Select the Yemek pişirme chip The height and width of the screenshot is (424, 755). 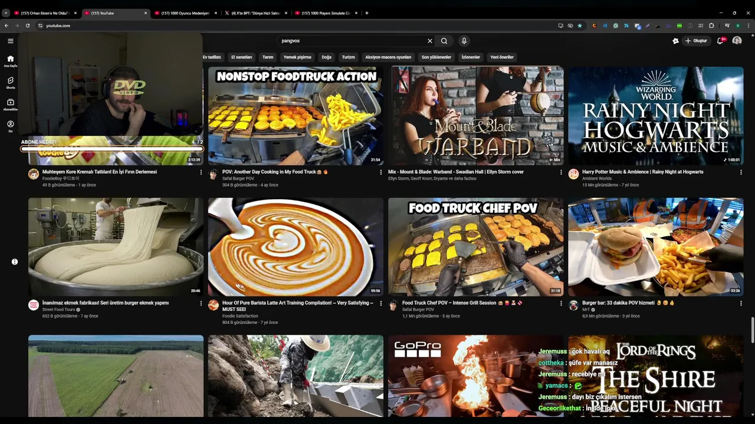pyautogui.click(x=297, y=57)
